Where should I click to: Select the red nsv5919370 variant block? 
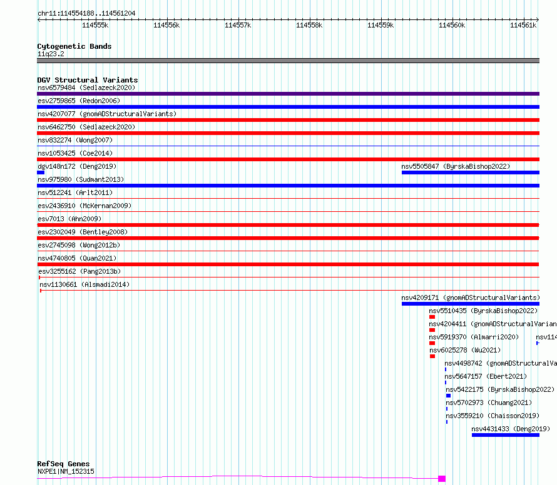(432, 344)
